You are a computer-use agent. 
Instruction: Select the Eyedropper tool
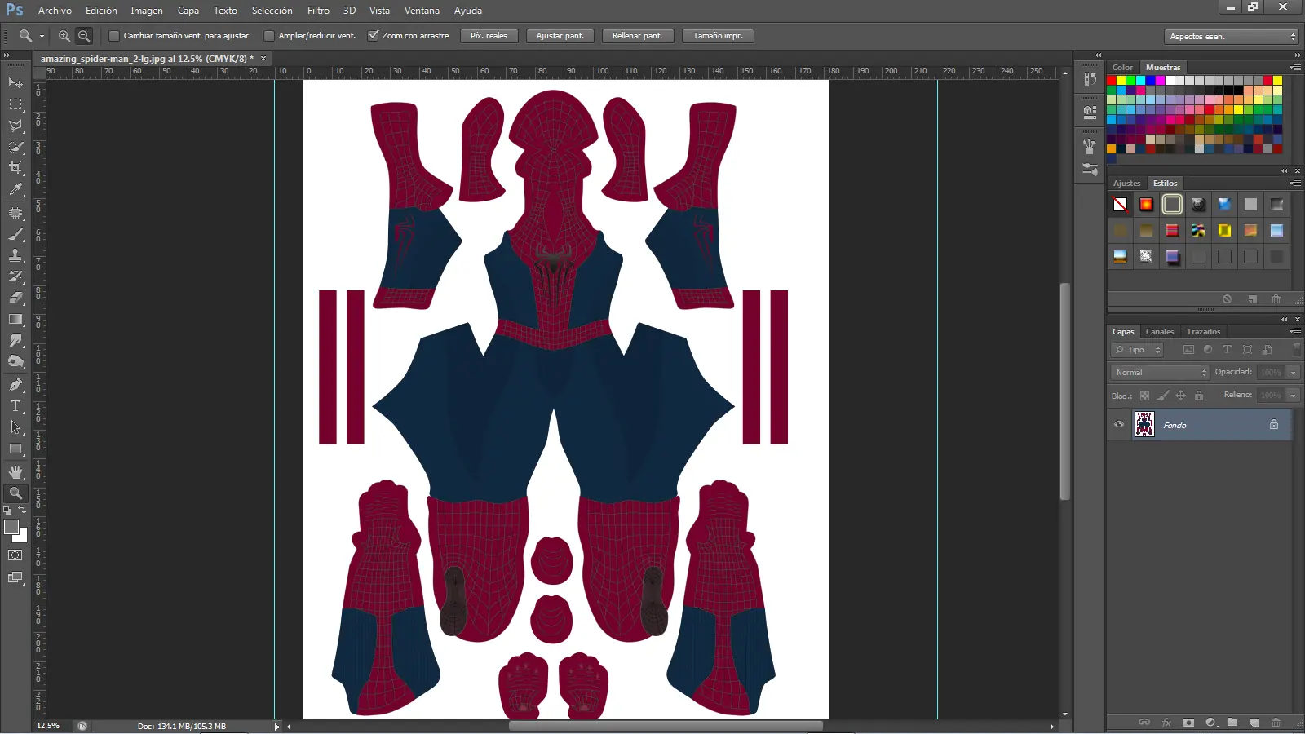(15, 189)
